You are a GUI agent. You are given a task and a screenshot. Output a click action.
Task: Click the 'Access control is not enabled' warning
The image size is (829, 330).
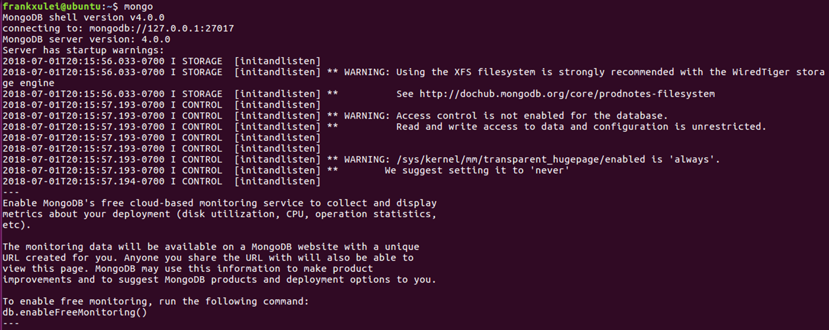506,116
